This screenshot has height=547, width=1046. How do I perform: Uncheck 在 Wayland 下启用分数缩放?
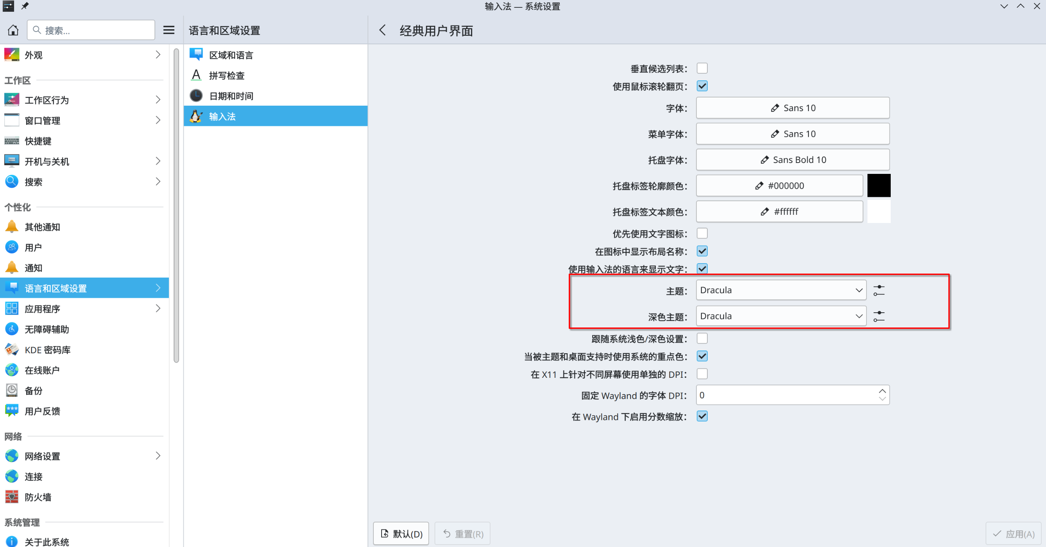pyautogui.click(x=702, y=416)
